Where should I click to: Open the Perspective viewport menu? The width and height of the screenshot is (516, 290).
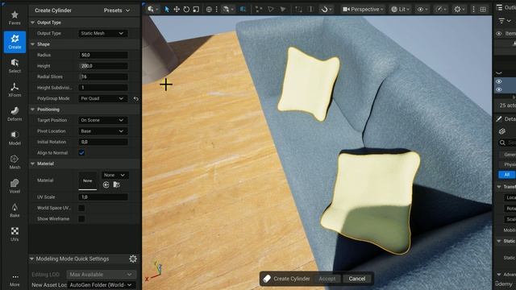(363, 10)
